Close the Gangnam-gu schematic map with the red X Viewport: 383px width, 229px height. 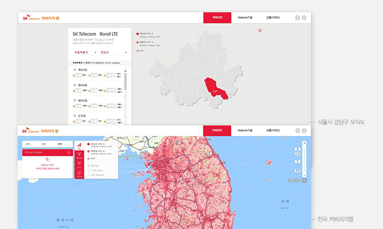click(x=260, y=30)
